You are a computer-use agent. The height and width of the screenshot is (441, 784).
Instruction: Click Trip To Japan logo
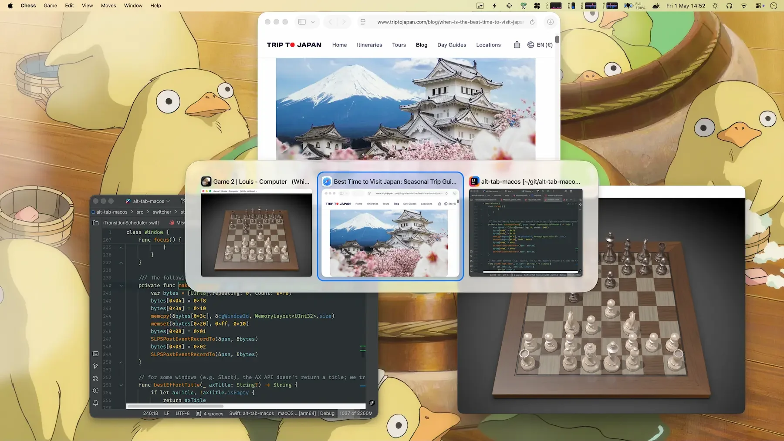click(294, 45)
